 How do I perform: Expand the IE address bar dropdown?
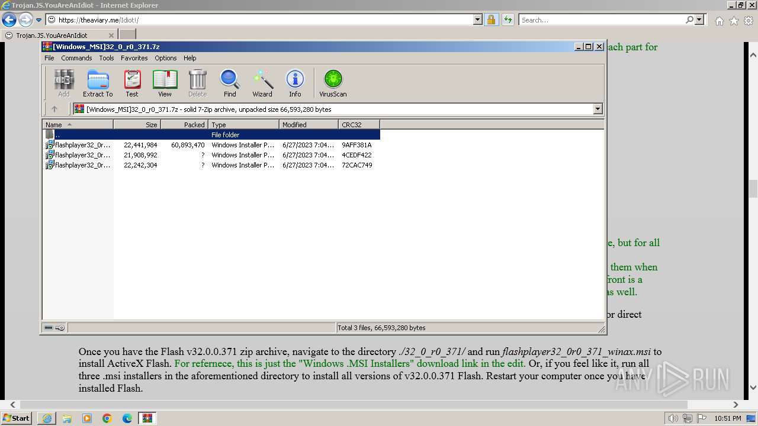click(478, 20)
